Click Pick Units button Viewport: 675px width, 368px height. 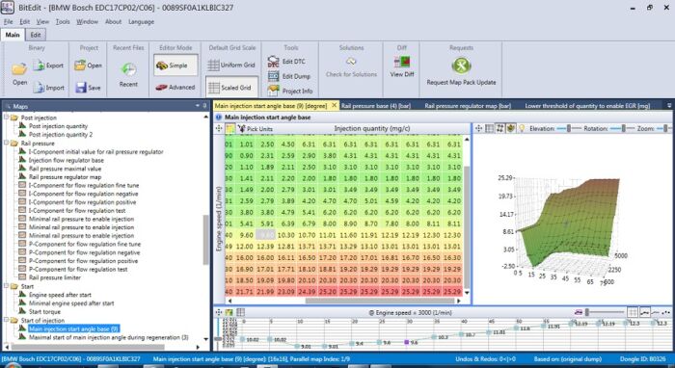point(255,128)
